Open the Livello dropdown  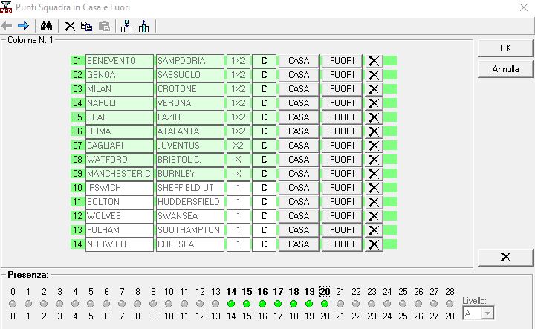[488, 313]
